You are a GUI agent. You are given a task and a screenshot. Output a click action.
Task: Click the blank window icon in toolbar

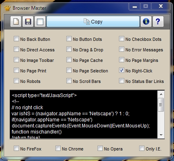(x=40, y=21)
